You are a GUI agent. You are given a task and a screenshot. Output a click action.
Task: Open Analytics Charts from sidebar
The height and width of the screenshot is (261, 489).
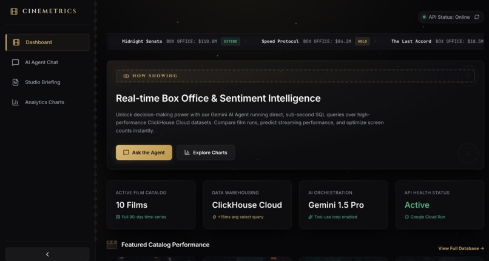pos(47,102)
